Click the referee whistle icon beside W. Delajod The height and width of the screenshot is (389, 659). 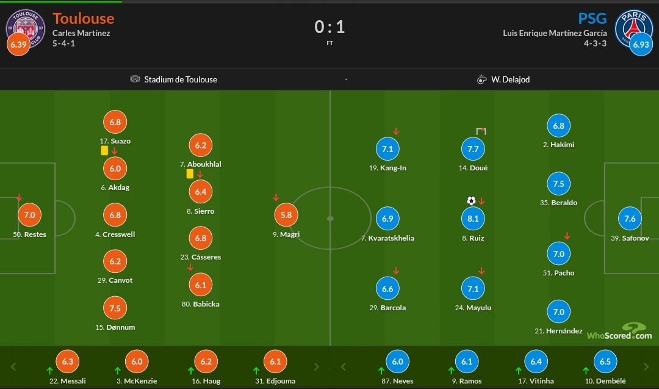(481, 79)
